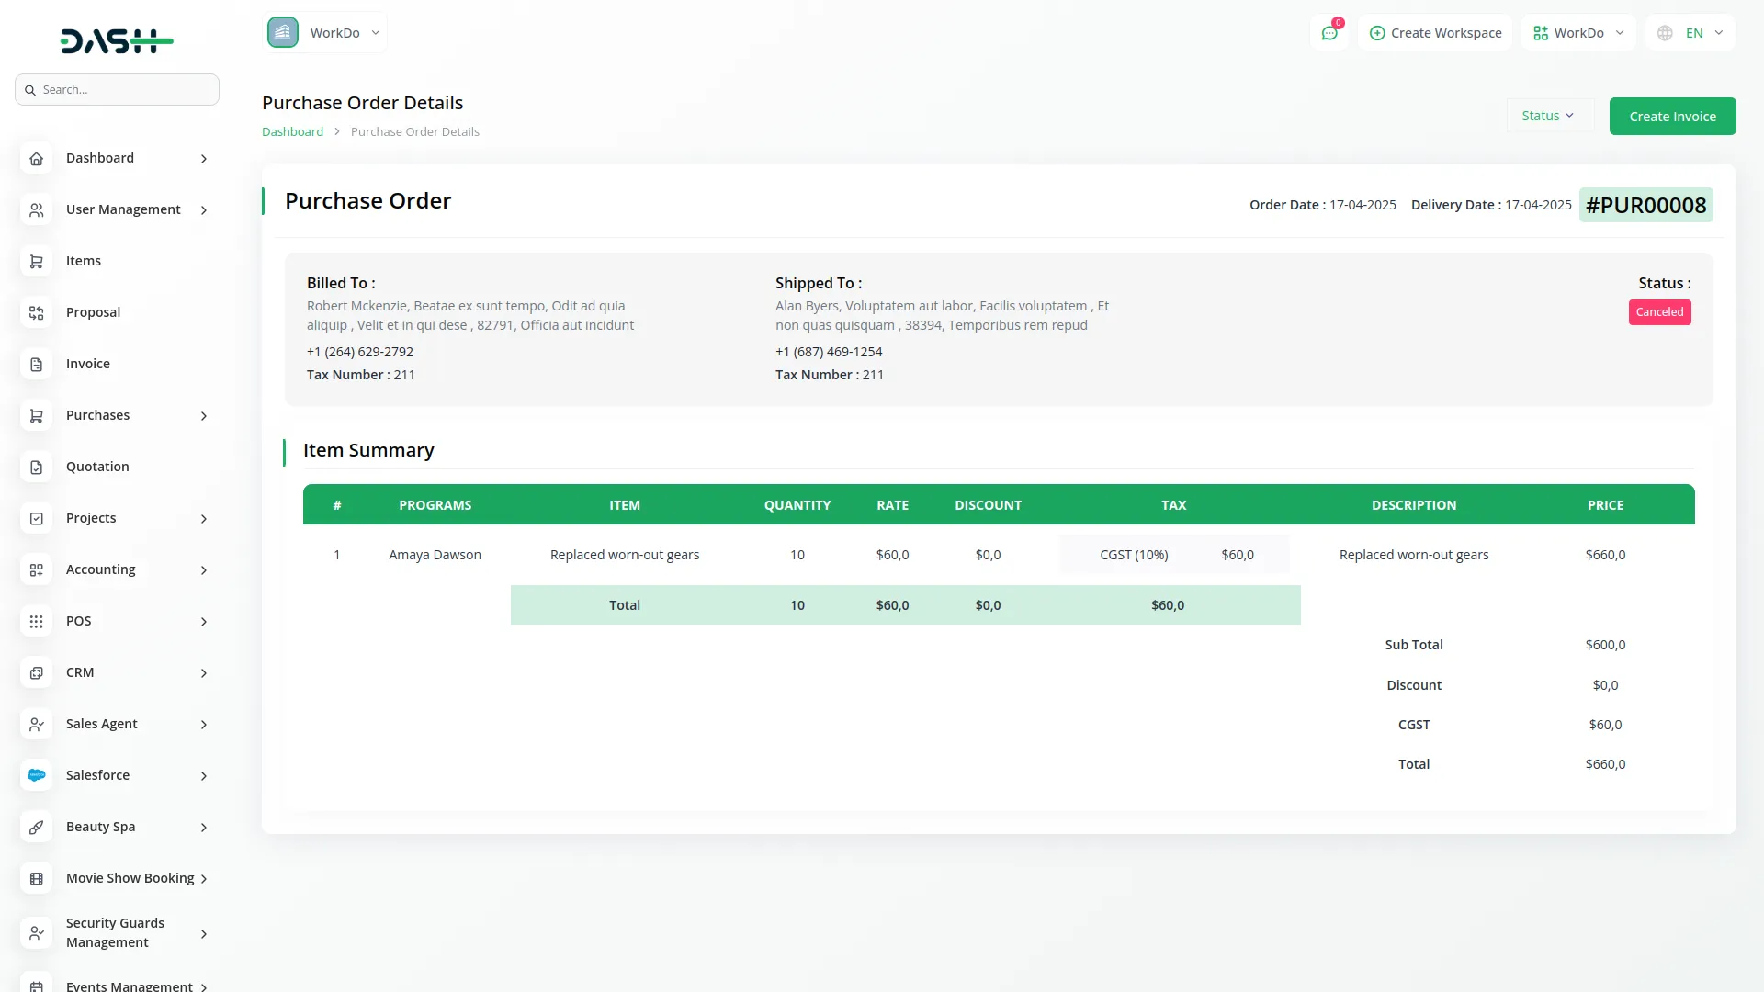The height and width of the screenshot is (992, 1764).
Task: Click the Proposal icon in sidebar
Action: click(36, 313)
